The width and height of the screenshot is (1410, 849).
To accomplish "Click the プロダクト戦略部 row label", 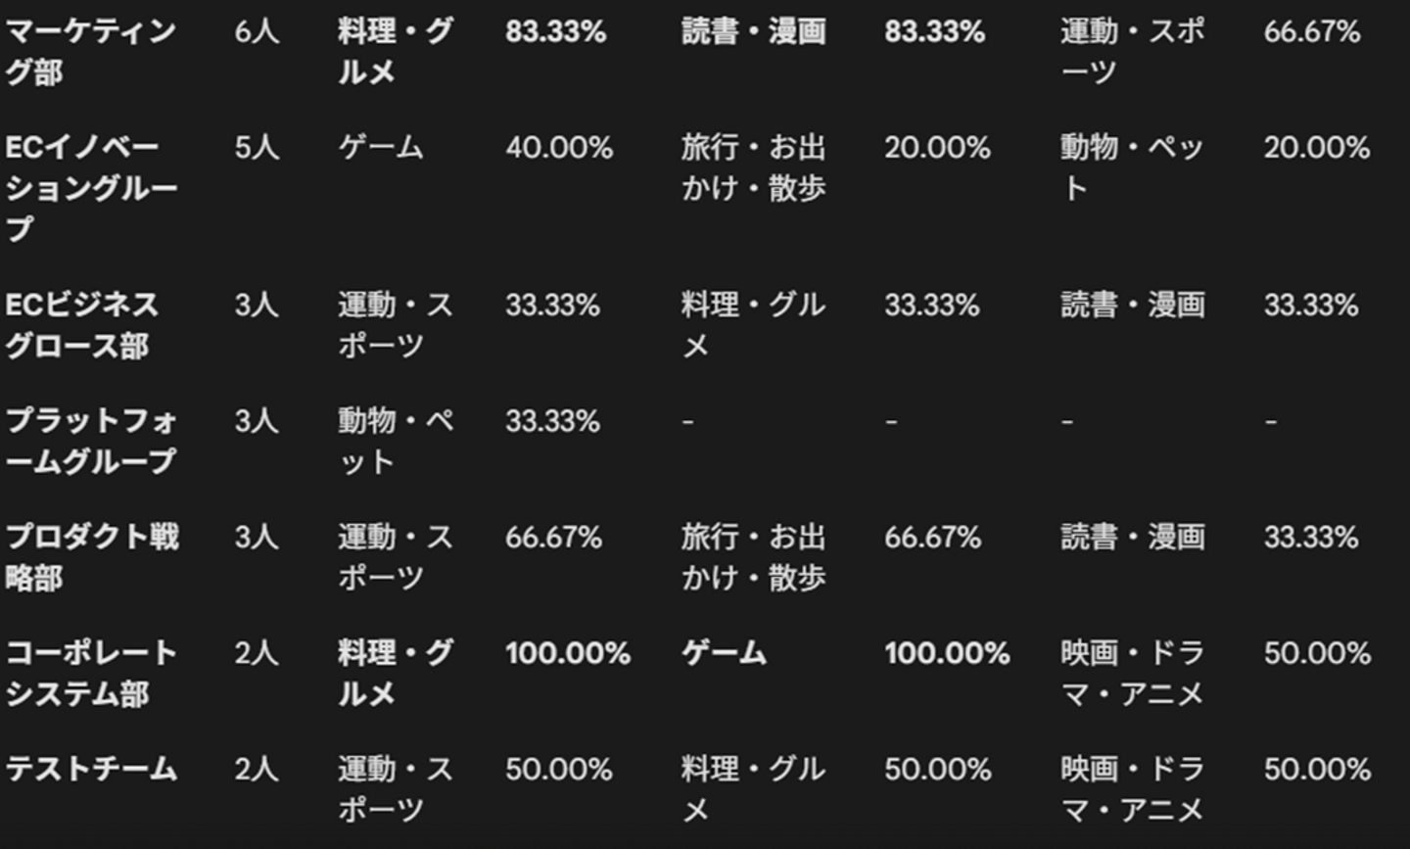I will click(92, 556).
